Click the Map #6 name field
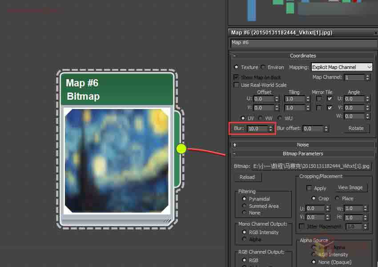Image resolution: width=378 pixels, height=267 pixels. point(304,43)
